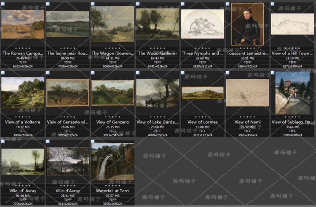The width and height of the screenshot is (316, 207).
Task: Click the file name 'The Roman Campa...'
Action: point(23,54)
